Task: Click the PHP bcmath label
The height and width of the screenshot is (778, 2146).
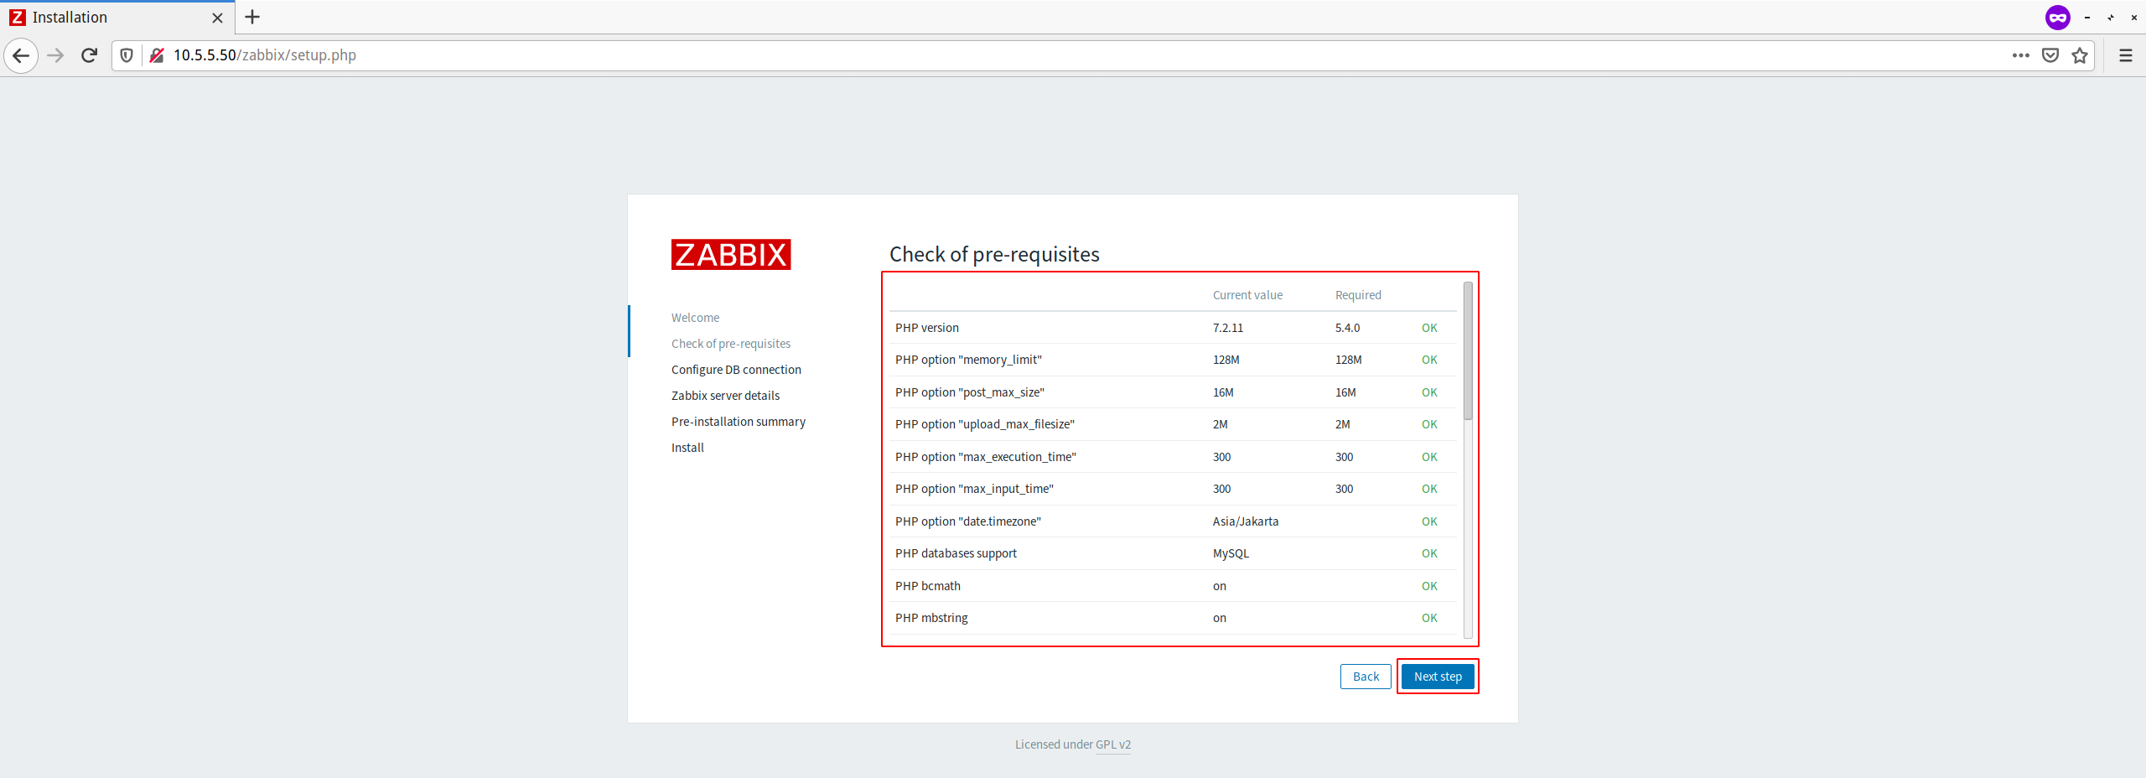Action: (928, 586)
